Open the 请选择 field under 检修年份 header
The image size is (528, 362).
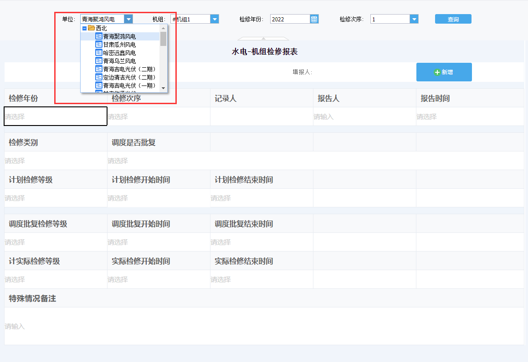[x=56, y=116]
